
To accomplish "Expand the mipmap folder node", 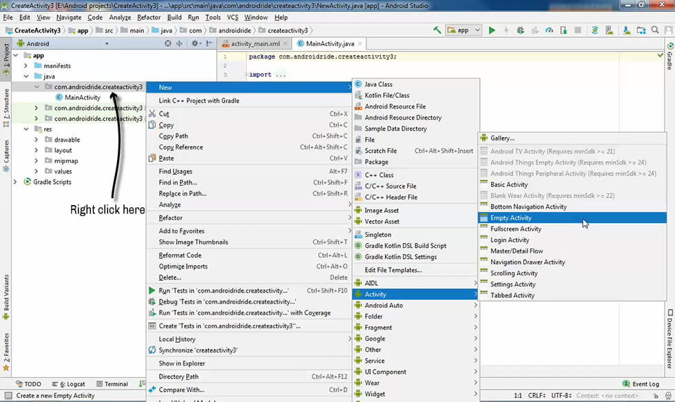I will click(x=37, y=161).
